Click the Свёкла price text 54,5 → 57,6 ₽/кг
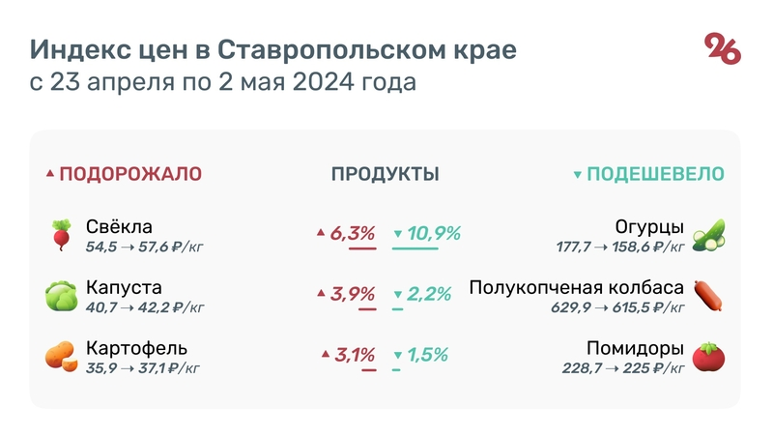This screenshot has width=773, height=437. (x=145, y=248)
